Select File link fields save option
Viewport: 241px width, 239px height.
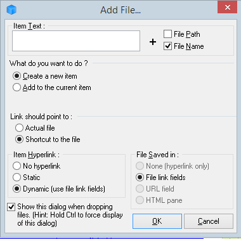click(x=140, y=178)
